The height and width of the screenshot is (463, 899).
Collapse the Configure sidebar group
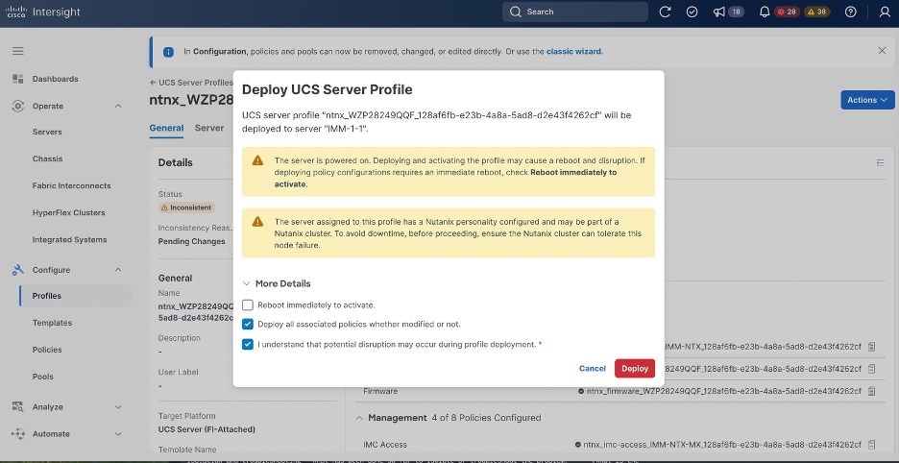coord(118,270)
